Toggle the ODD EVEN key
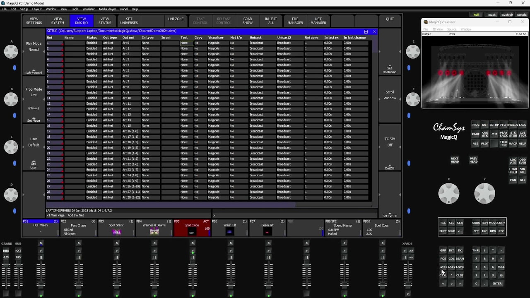This screenshot has width=530, height=298. pyautogui.click(x=523, y=161)
